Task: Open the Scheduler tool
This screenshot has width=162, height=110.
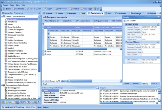Action: [x=74, y=9]
